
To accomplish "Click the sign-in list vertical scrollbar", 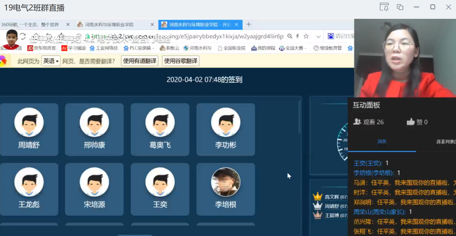I will tap(299, 117).
